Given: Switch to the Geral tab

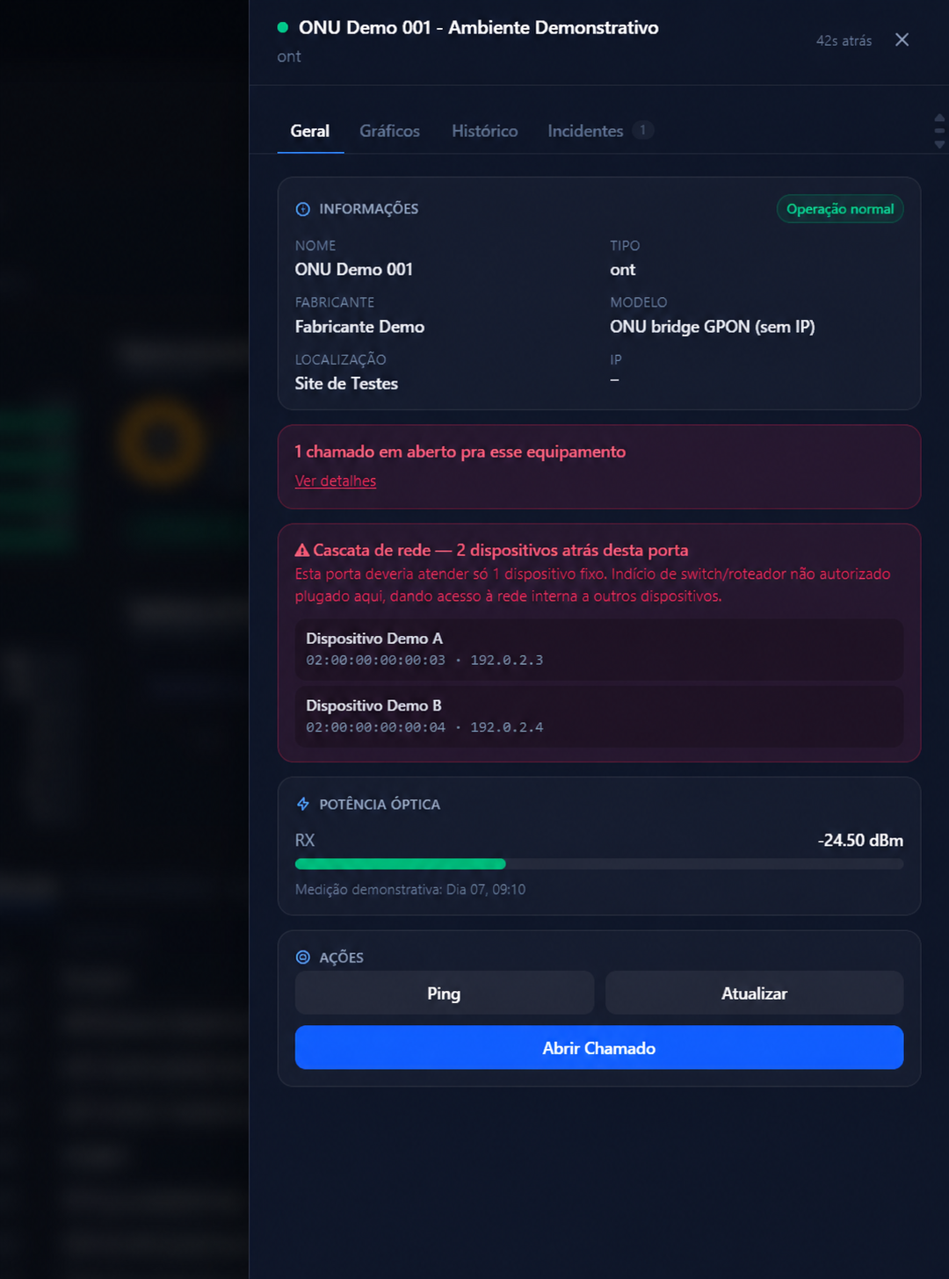Looking at the screenshot, I should coord(310,131).
